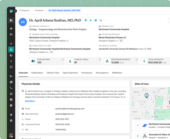The image size is (170, 139).
Task: Open user profile avatar at sidebar bottom
Action: [11, 135]
